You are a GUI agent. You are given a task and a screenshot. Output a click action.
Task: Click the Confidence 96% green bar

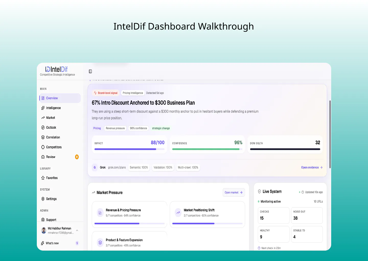(207, 149)
